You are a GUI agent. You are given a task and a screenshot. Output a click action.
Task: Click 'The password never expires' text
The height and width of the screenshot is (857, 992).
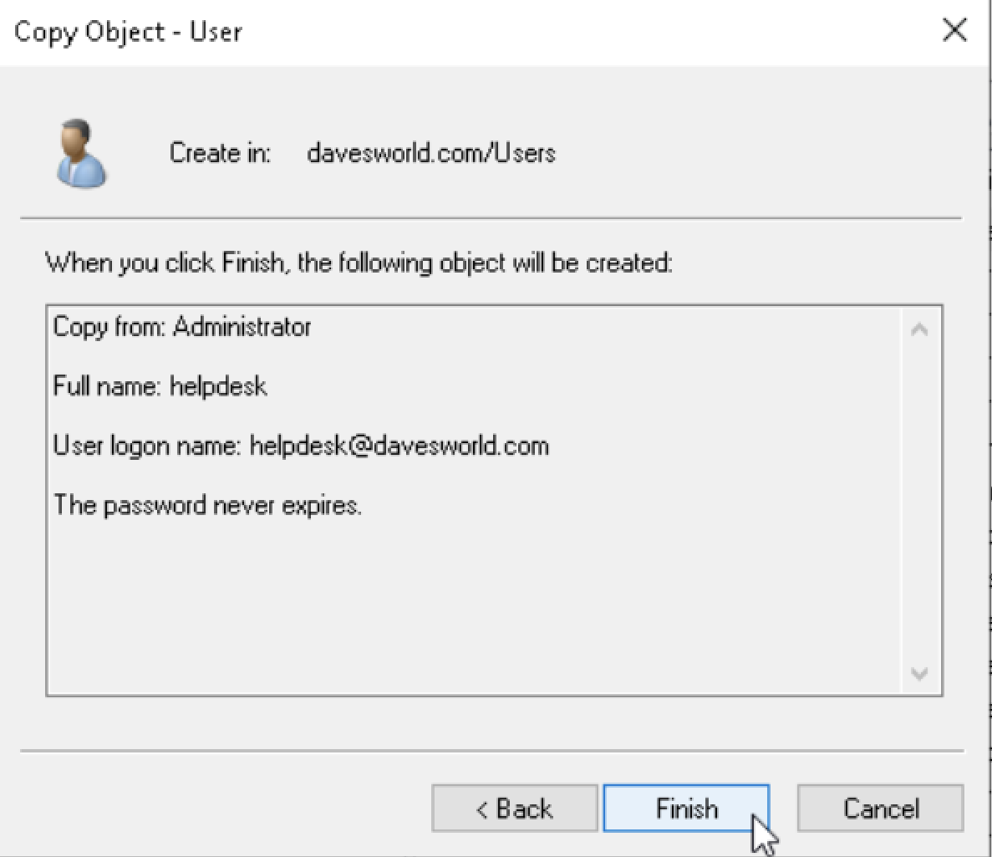click(207, 505)
